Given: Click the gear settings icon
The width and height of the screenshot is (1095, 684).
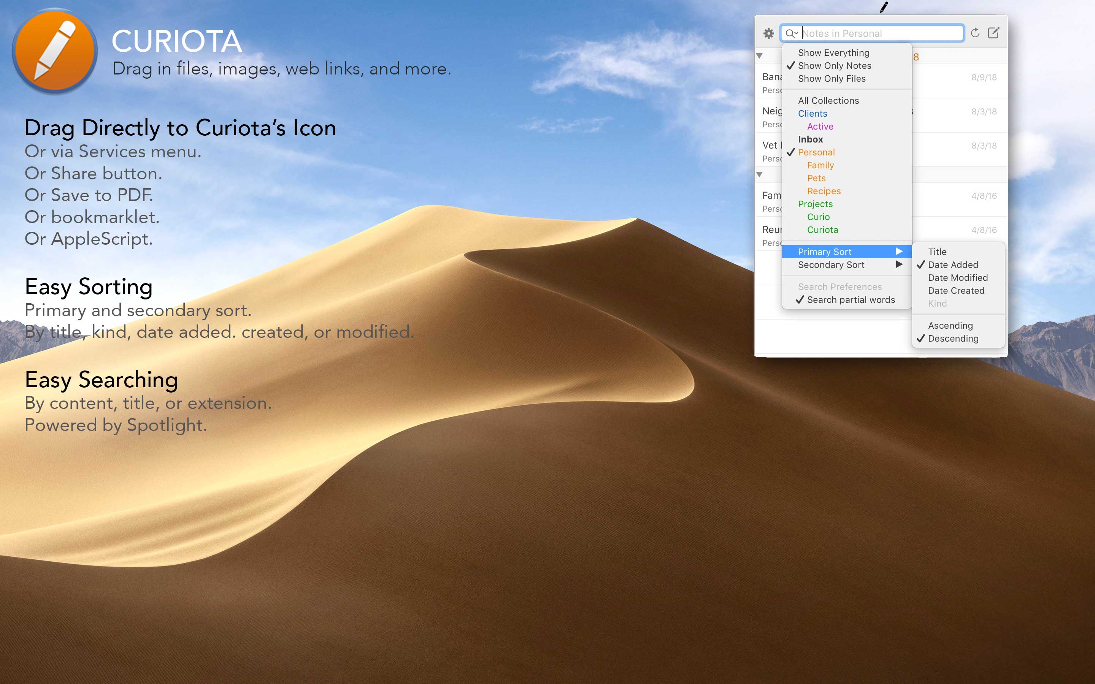Looking at the screenshot, I should [x=768, y=33].
